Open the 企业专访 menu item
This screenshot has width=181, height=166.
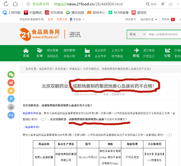pyautogui.click(x=100, y=56)
